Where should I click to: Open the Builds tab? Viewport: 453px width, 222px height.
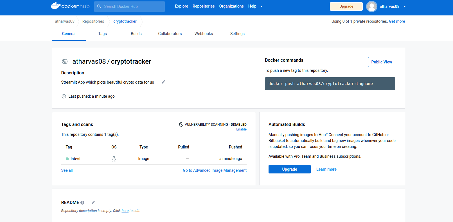click(136, 34)
